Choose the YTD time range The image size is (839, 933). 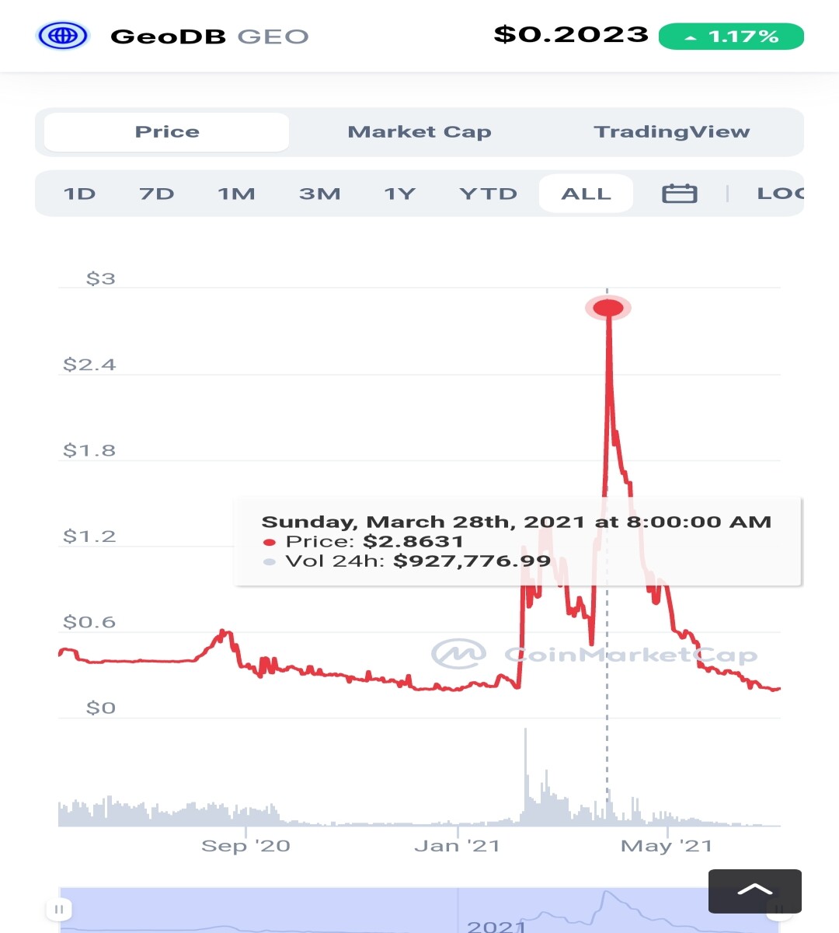point(489,194)
